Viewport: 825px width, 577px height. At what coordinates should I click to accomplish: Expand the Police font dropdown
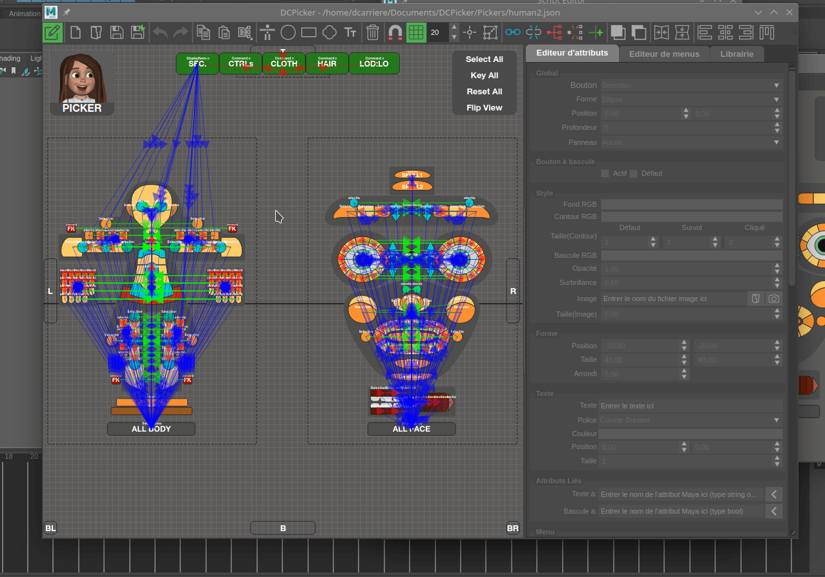click(691, 420)
